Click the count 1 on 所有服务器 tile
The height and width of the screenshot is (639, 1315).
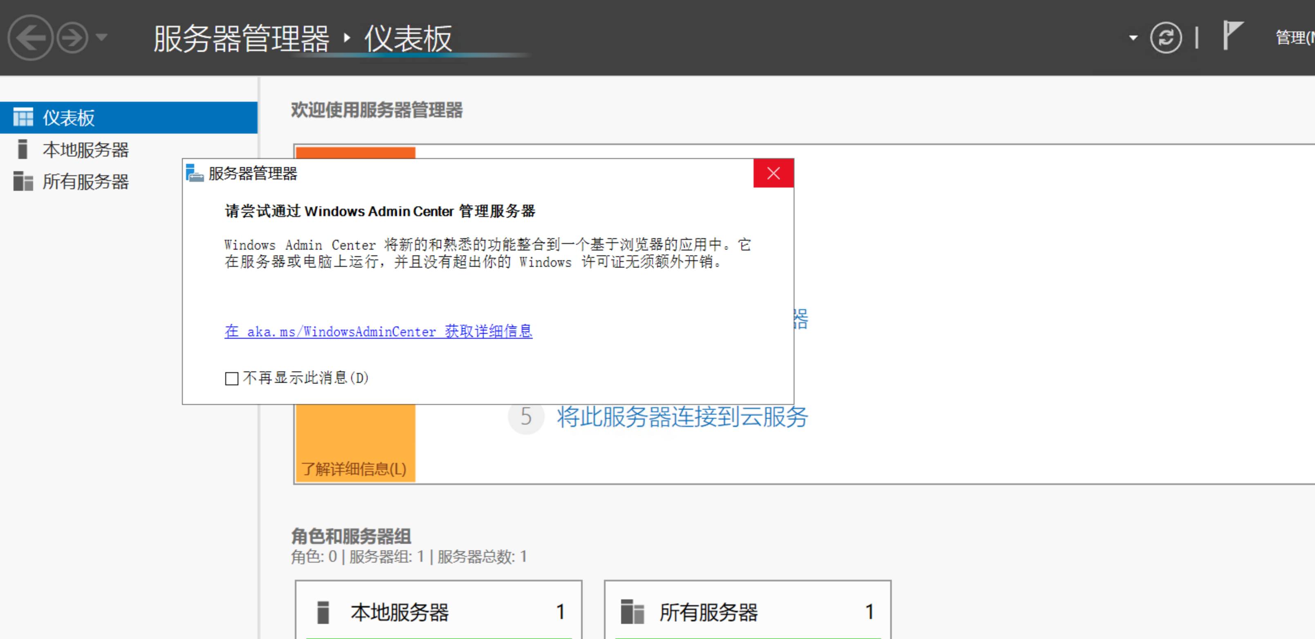[869, 612]
